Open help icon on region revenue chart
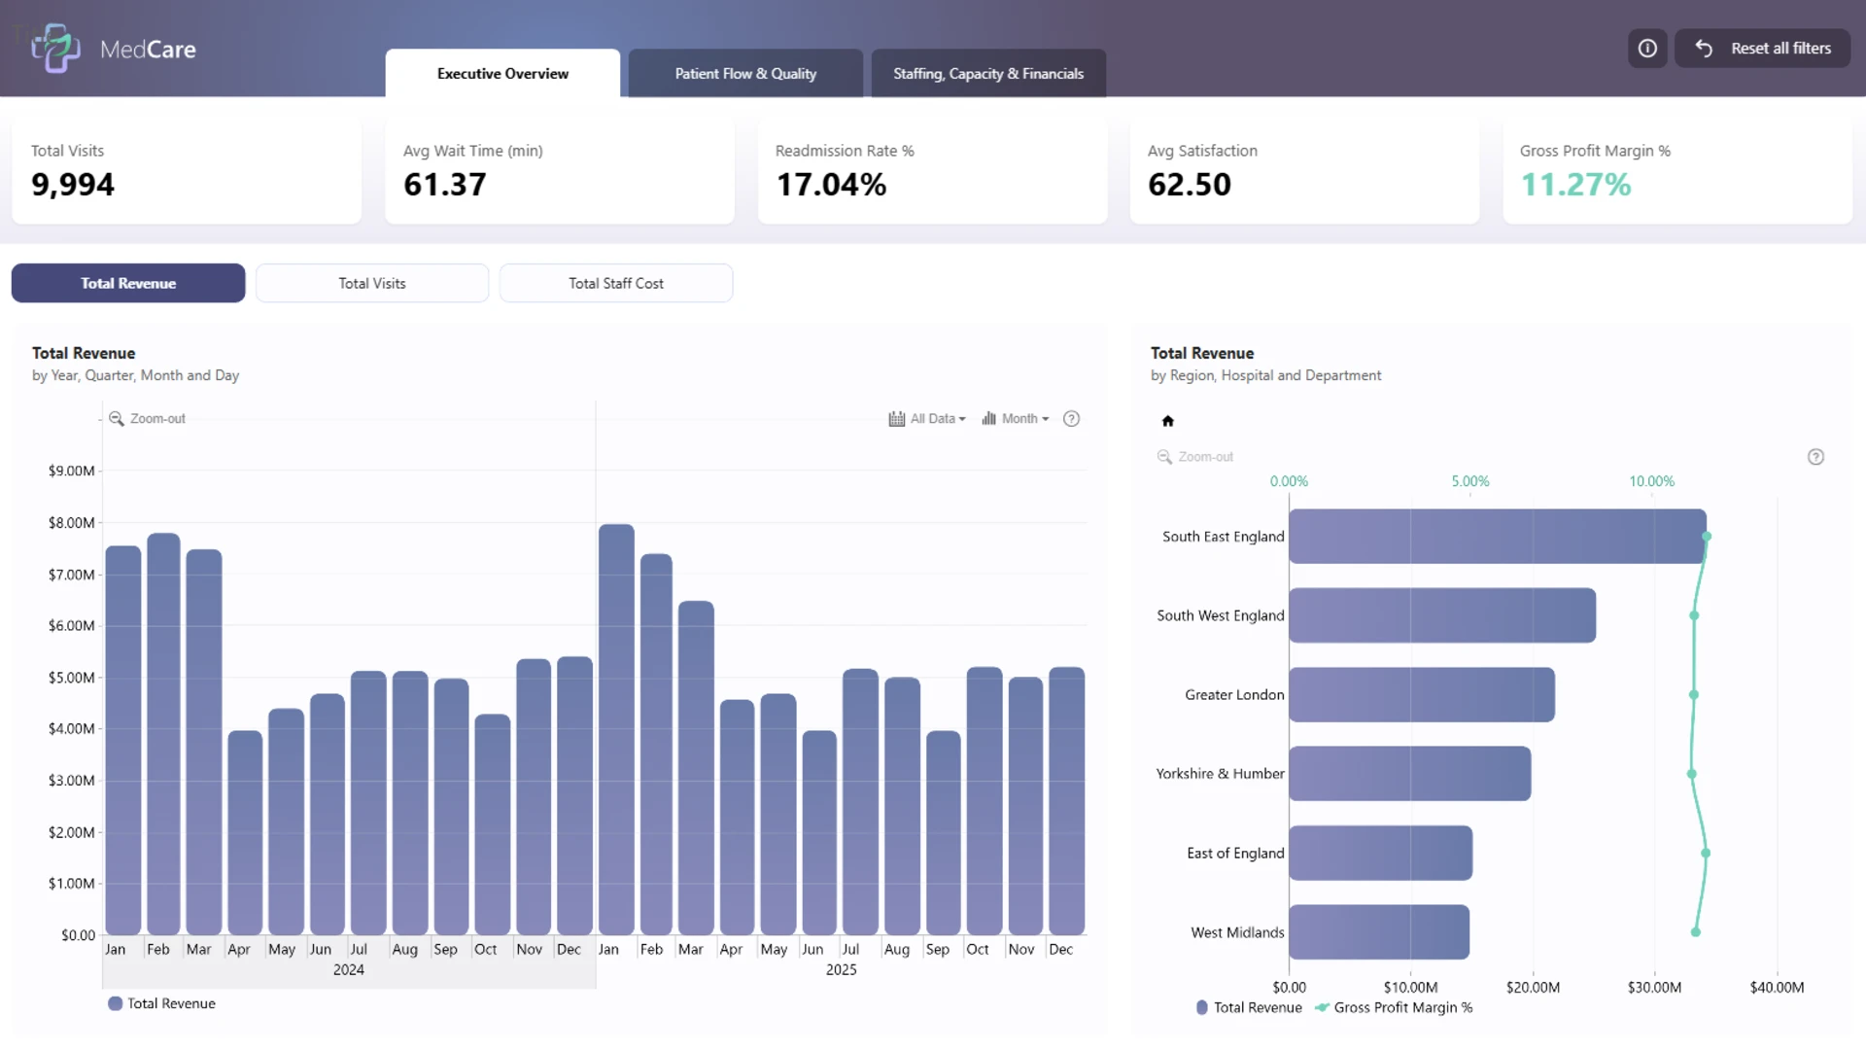1866x1050 pixels. coord(1815,457)
